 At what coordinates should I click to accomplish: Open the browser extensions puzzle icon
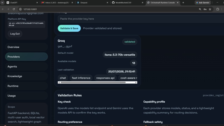[218, 9]
